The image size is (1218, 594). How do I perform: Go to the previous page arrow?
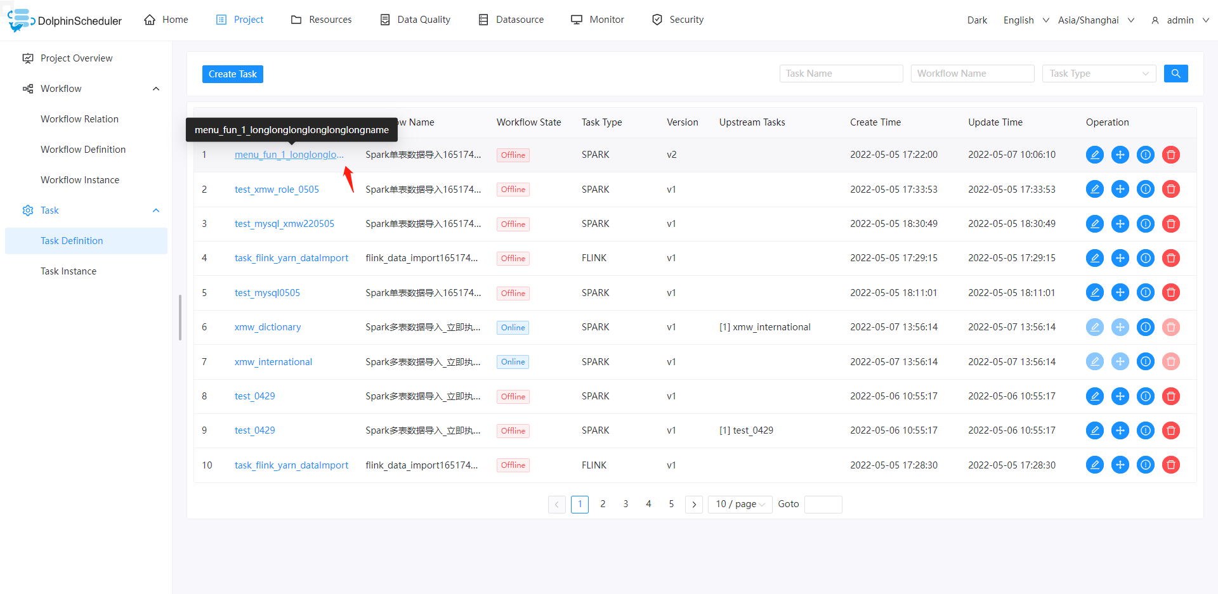point(556,505)
